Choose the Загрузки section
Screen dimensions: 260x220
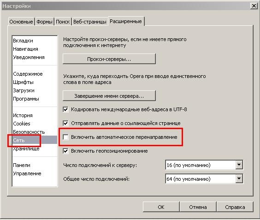(24, 90)
